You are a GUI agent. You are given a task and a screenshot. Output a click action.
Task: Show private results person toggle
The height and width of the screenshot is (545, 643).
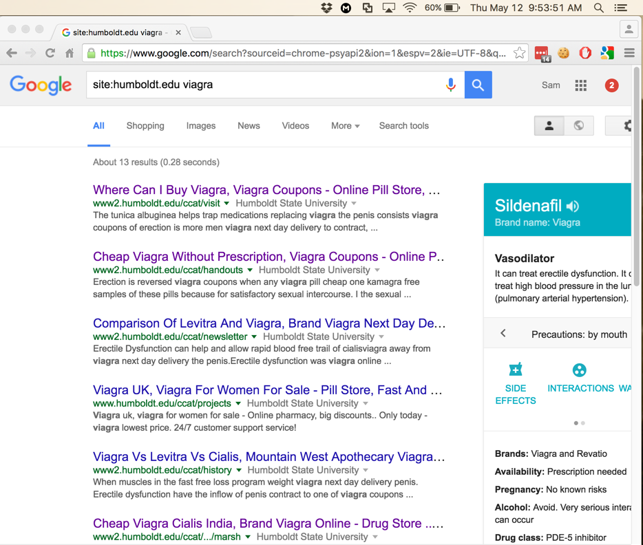(x=549, y=125)
